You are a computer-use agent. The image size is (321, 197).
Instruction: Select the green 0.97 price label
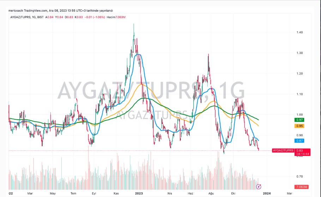pyautogui.click(x=300, y=120)
